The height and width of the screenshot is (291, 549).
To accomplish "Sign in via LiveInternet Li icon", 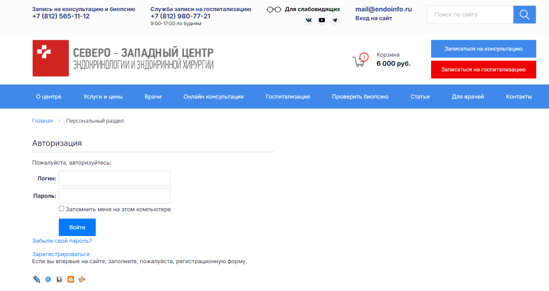I will [59, 279].
